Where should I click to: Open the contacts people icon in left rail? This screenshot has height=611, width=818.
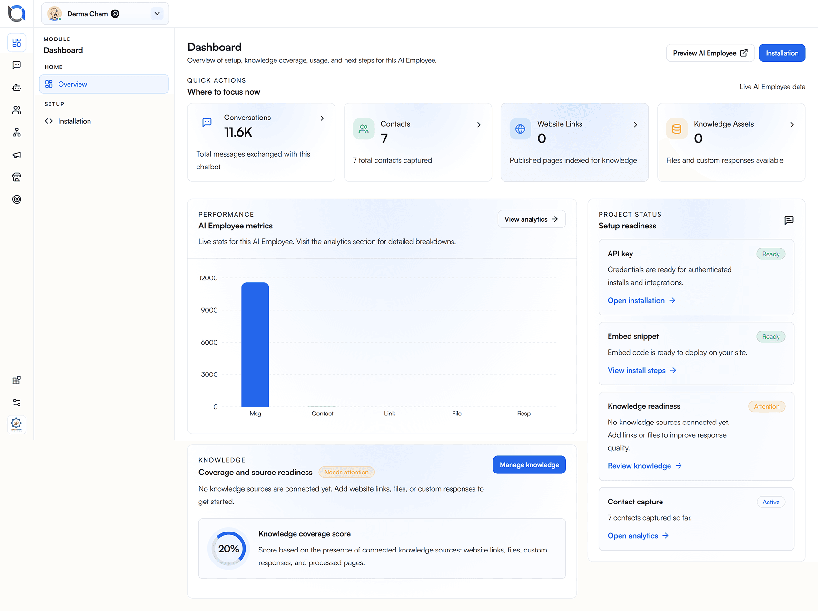[x=17, y=110]
